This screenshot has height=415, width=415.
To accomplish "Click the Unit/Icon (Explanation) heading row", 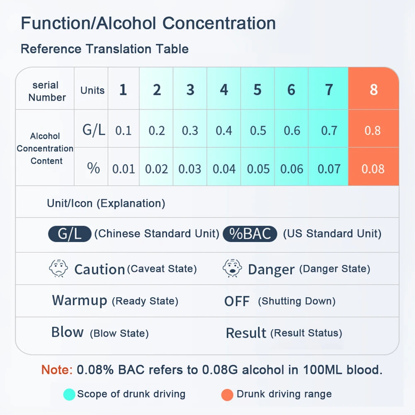I will pyautogui.click(x=106, y=203).
